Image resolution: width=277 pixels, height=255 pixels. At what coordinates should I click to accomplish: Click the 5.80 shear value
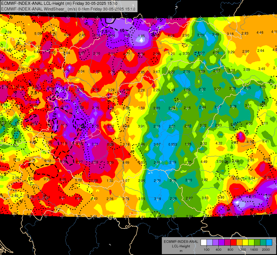tap(221, 197)
